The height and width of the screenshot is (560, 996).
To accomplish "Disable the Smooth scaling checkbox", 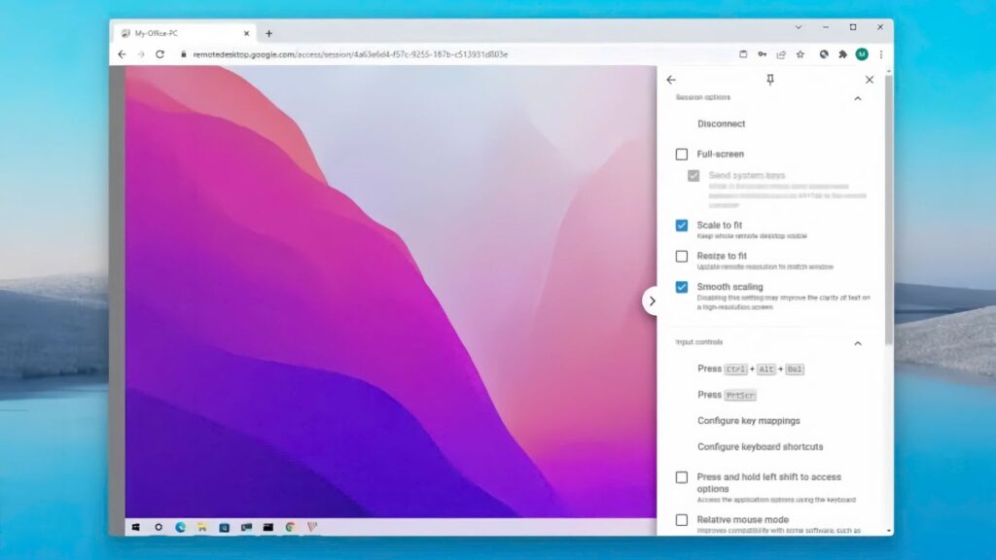I will pos(682,287).
